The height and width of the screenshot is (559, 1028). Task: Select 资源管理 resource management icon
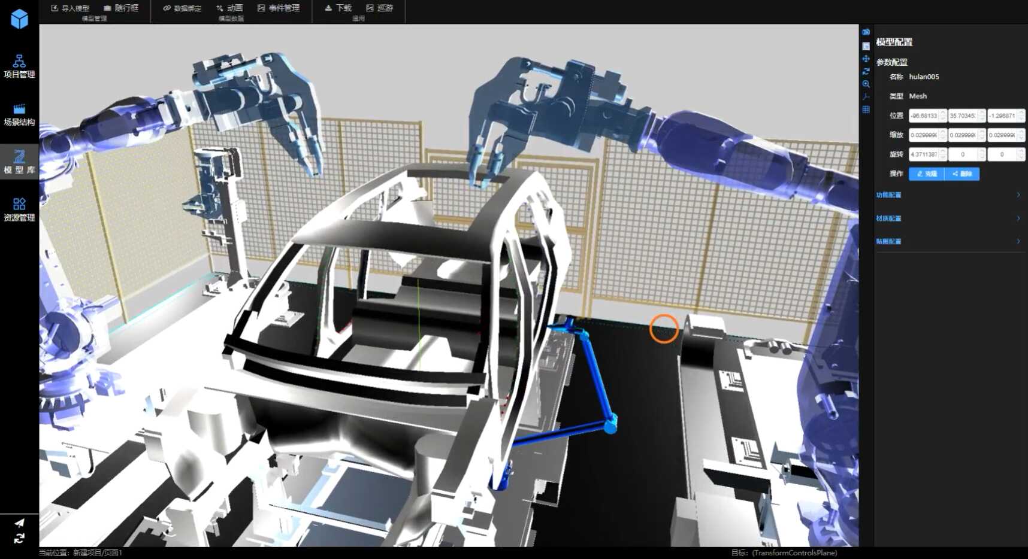pyautogui.click(x=19, y=209)
